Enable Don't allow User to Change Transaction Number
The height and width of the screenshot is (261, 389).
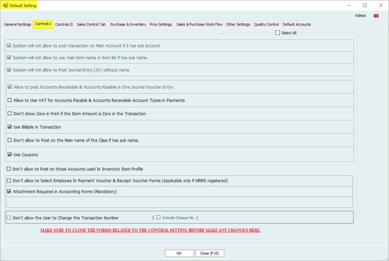(9, 218)
